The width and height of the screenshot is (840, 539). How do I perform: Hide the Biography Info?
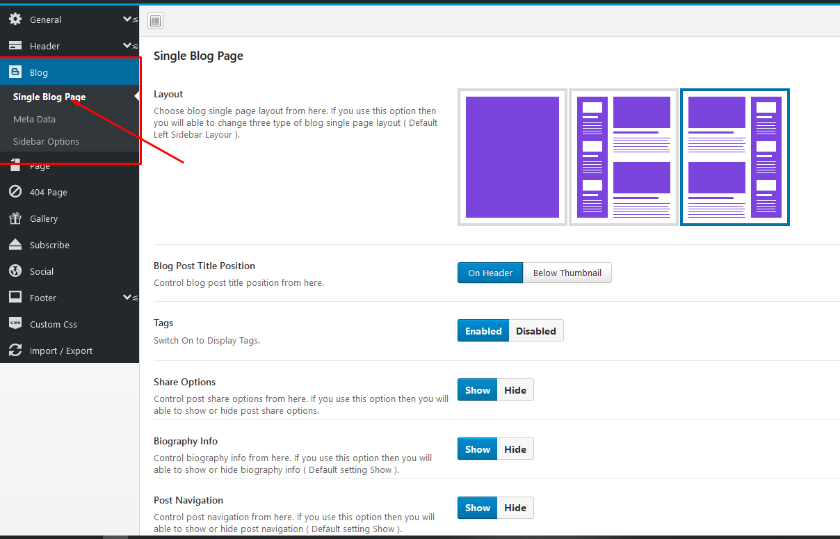pyautogui.click(x=515, y=449)
